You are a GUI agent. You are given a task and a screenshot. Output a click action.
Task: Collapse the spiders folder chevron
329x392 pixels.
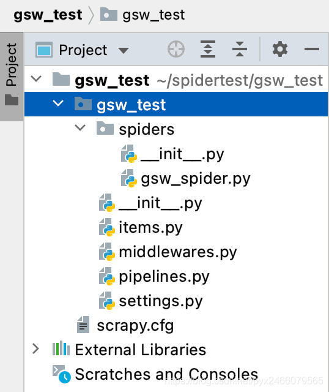tap(80, 127)
